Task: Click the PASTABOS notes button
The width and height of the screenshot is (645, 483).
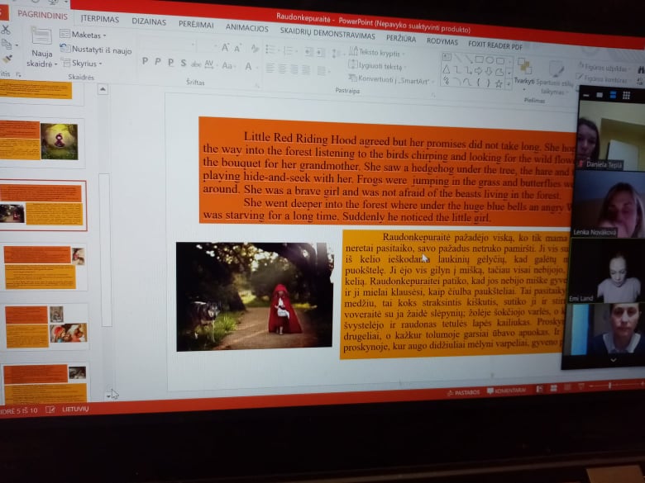Action: click(x=464, y=393)
